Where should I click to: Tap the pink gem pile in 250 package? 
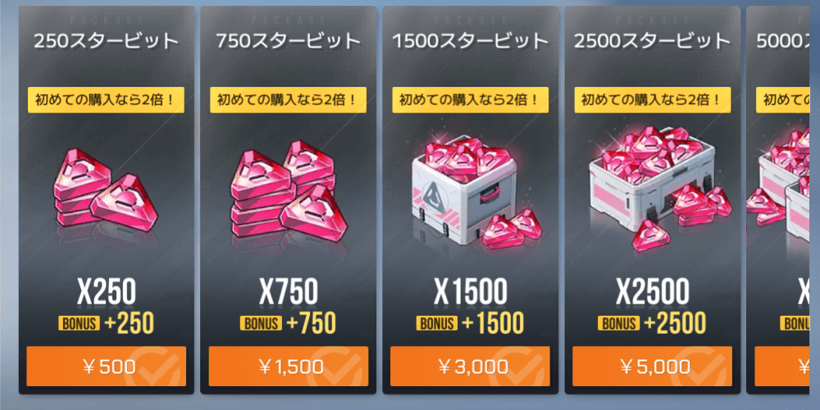106,190
